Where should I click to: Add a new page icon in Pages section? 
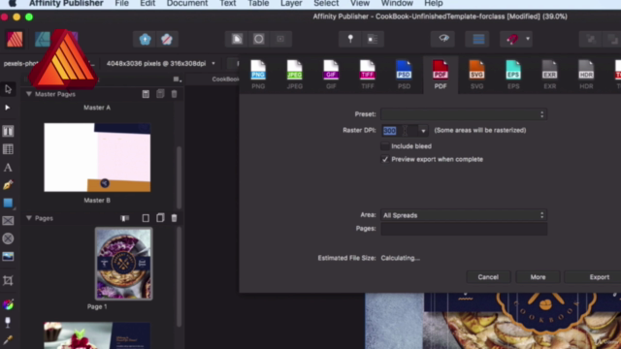(146, 218)
